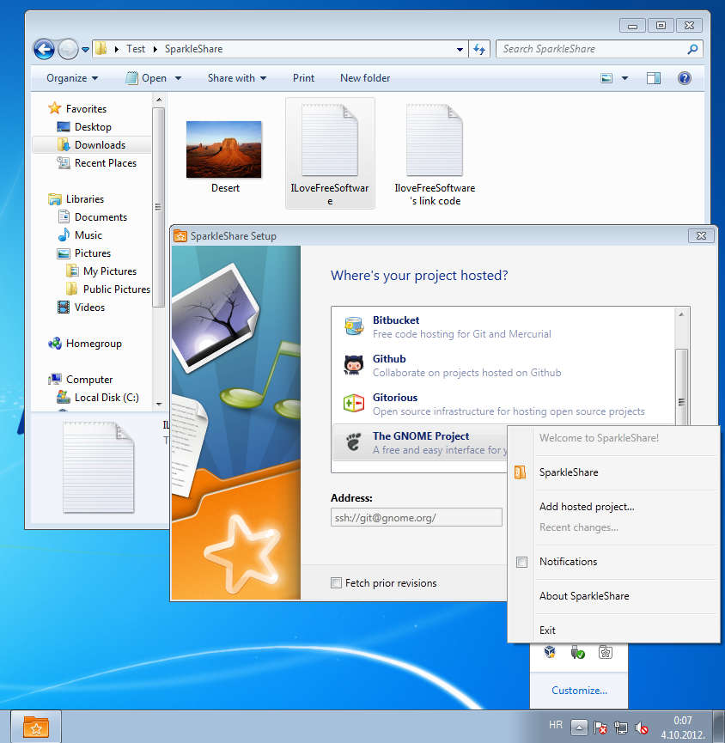
Task: Click the Explorer help icon
Action: (685, 78)
